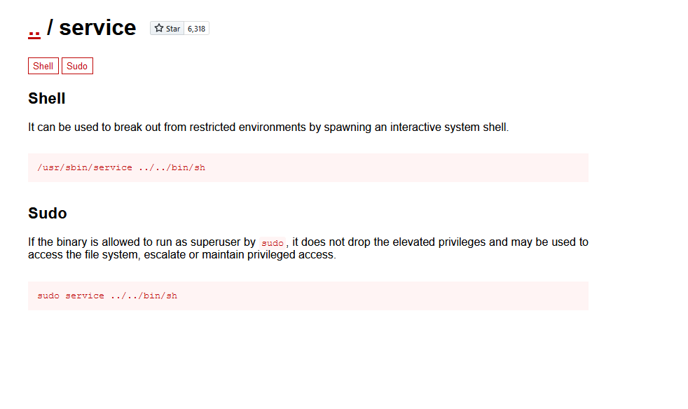
Task: Click the word 'service' in the sudo command
Action: click(85, 296)
